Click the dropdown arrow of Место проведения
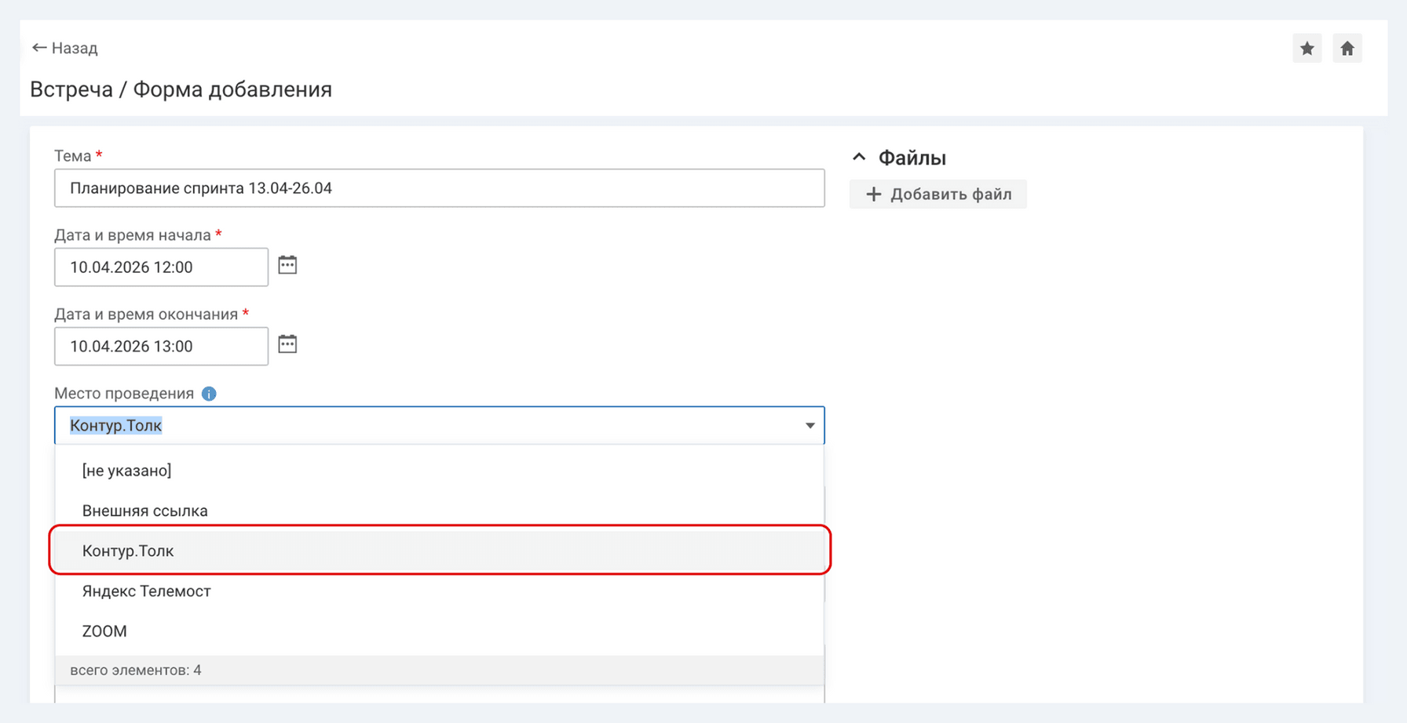1407x723 pixels. click(x=809, y=426)
